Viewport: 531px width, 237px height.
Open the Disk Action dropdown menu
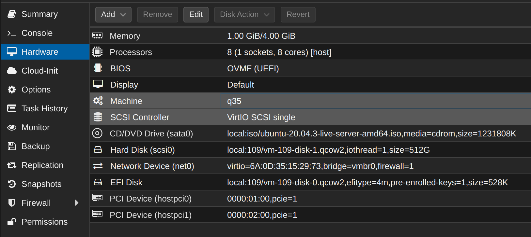pos(244,15)
